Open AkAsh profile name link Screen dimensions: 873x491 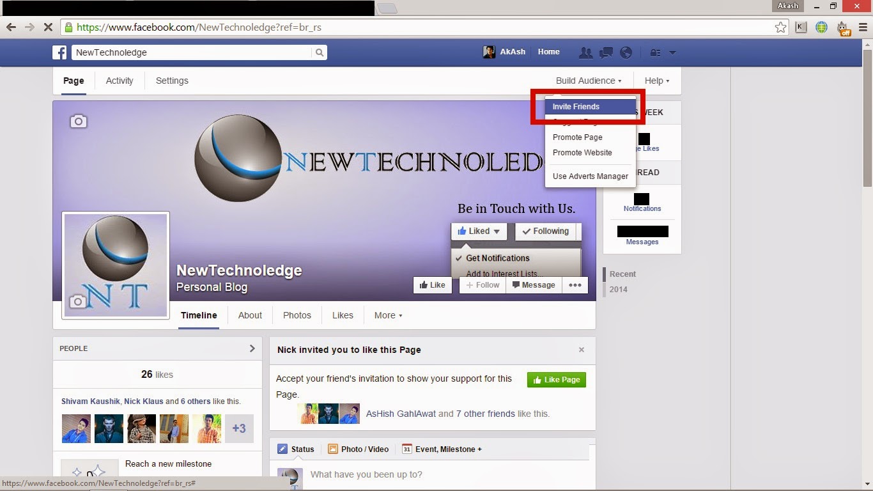pos(513,52)
